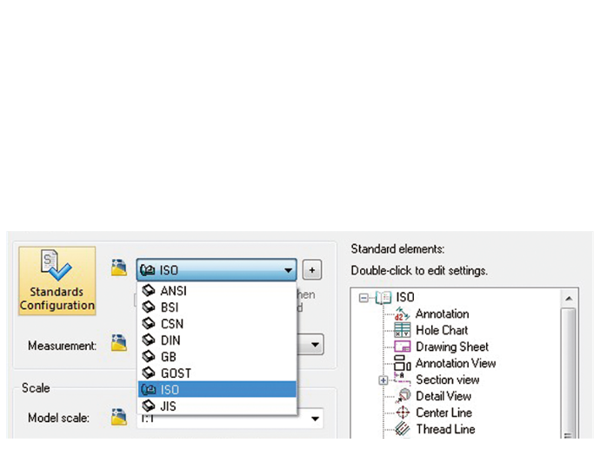The image size is (600, 449).
Task: Collapse the ISO tree root node
Action: (366, 297)
